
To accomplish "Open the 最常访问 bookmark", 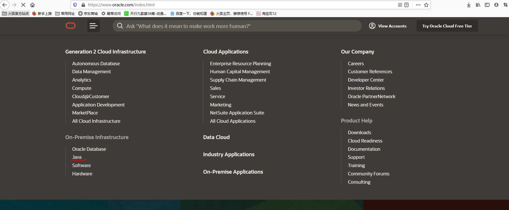I will [111, 13].
